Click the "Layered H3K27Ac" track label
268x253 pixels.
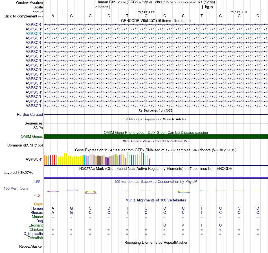[x=18, y=173]
